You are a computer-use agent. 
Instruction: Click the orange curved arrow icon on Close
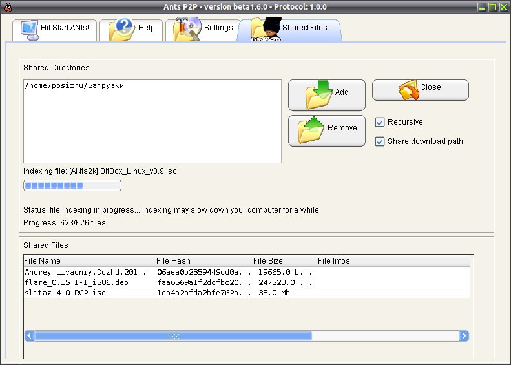pyautogui.click(x=408, y=90)
